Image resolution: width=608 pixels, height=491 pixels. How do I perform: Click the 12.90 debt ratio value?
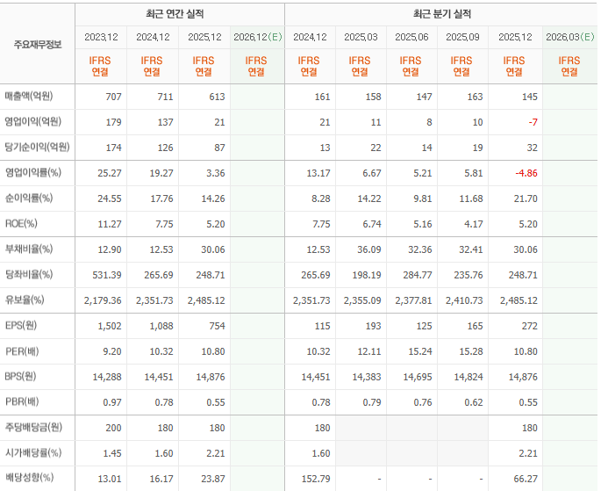point(110,249)
